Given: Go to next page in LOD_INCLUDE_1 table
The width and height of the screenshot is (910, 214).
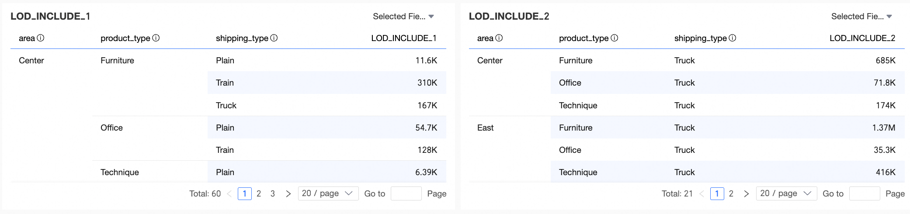Looking at the screenshot, I should 288,193.
